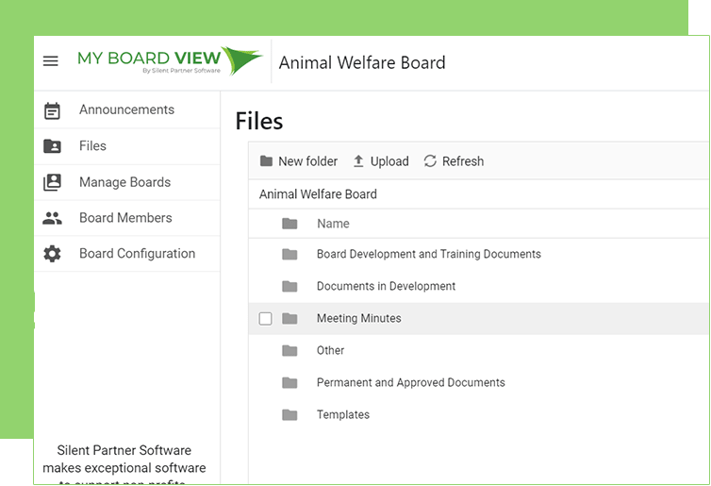Screen dimensions: 711x486
Task: Go to Board Members in sidebar
Action: coord(125,218)
